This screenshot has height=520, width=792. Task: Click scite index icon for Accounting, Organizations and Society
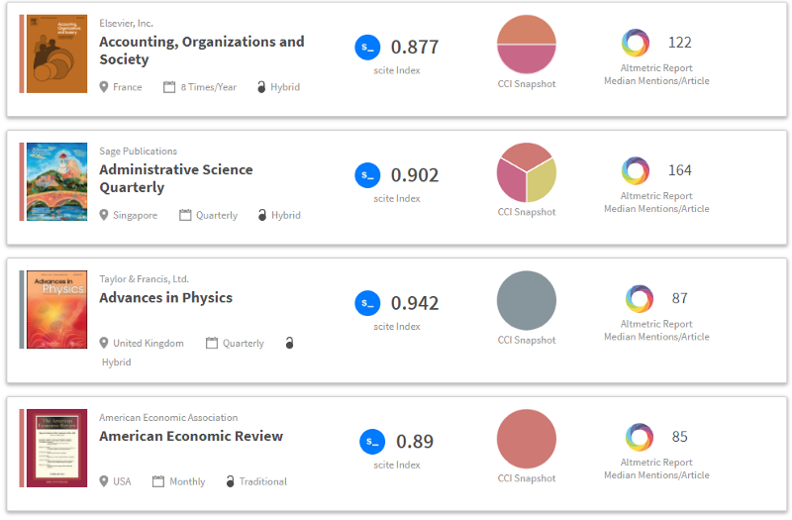point(367,47)
